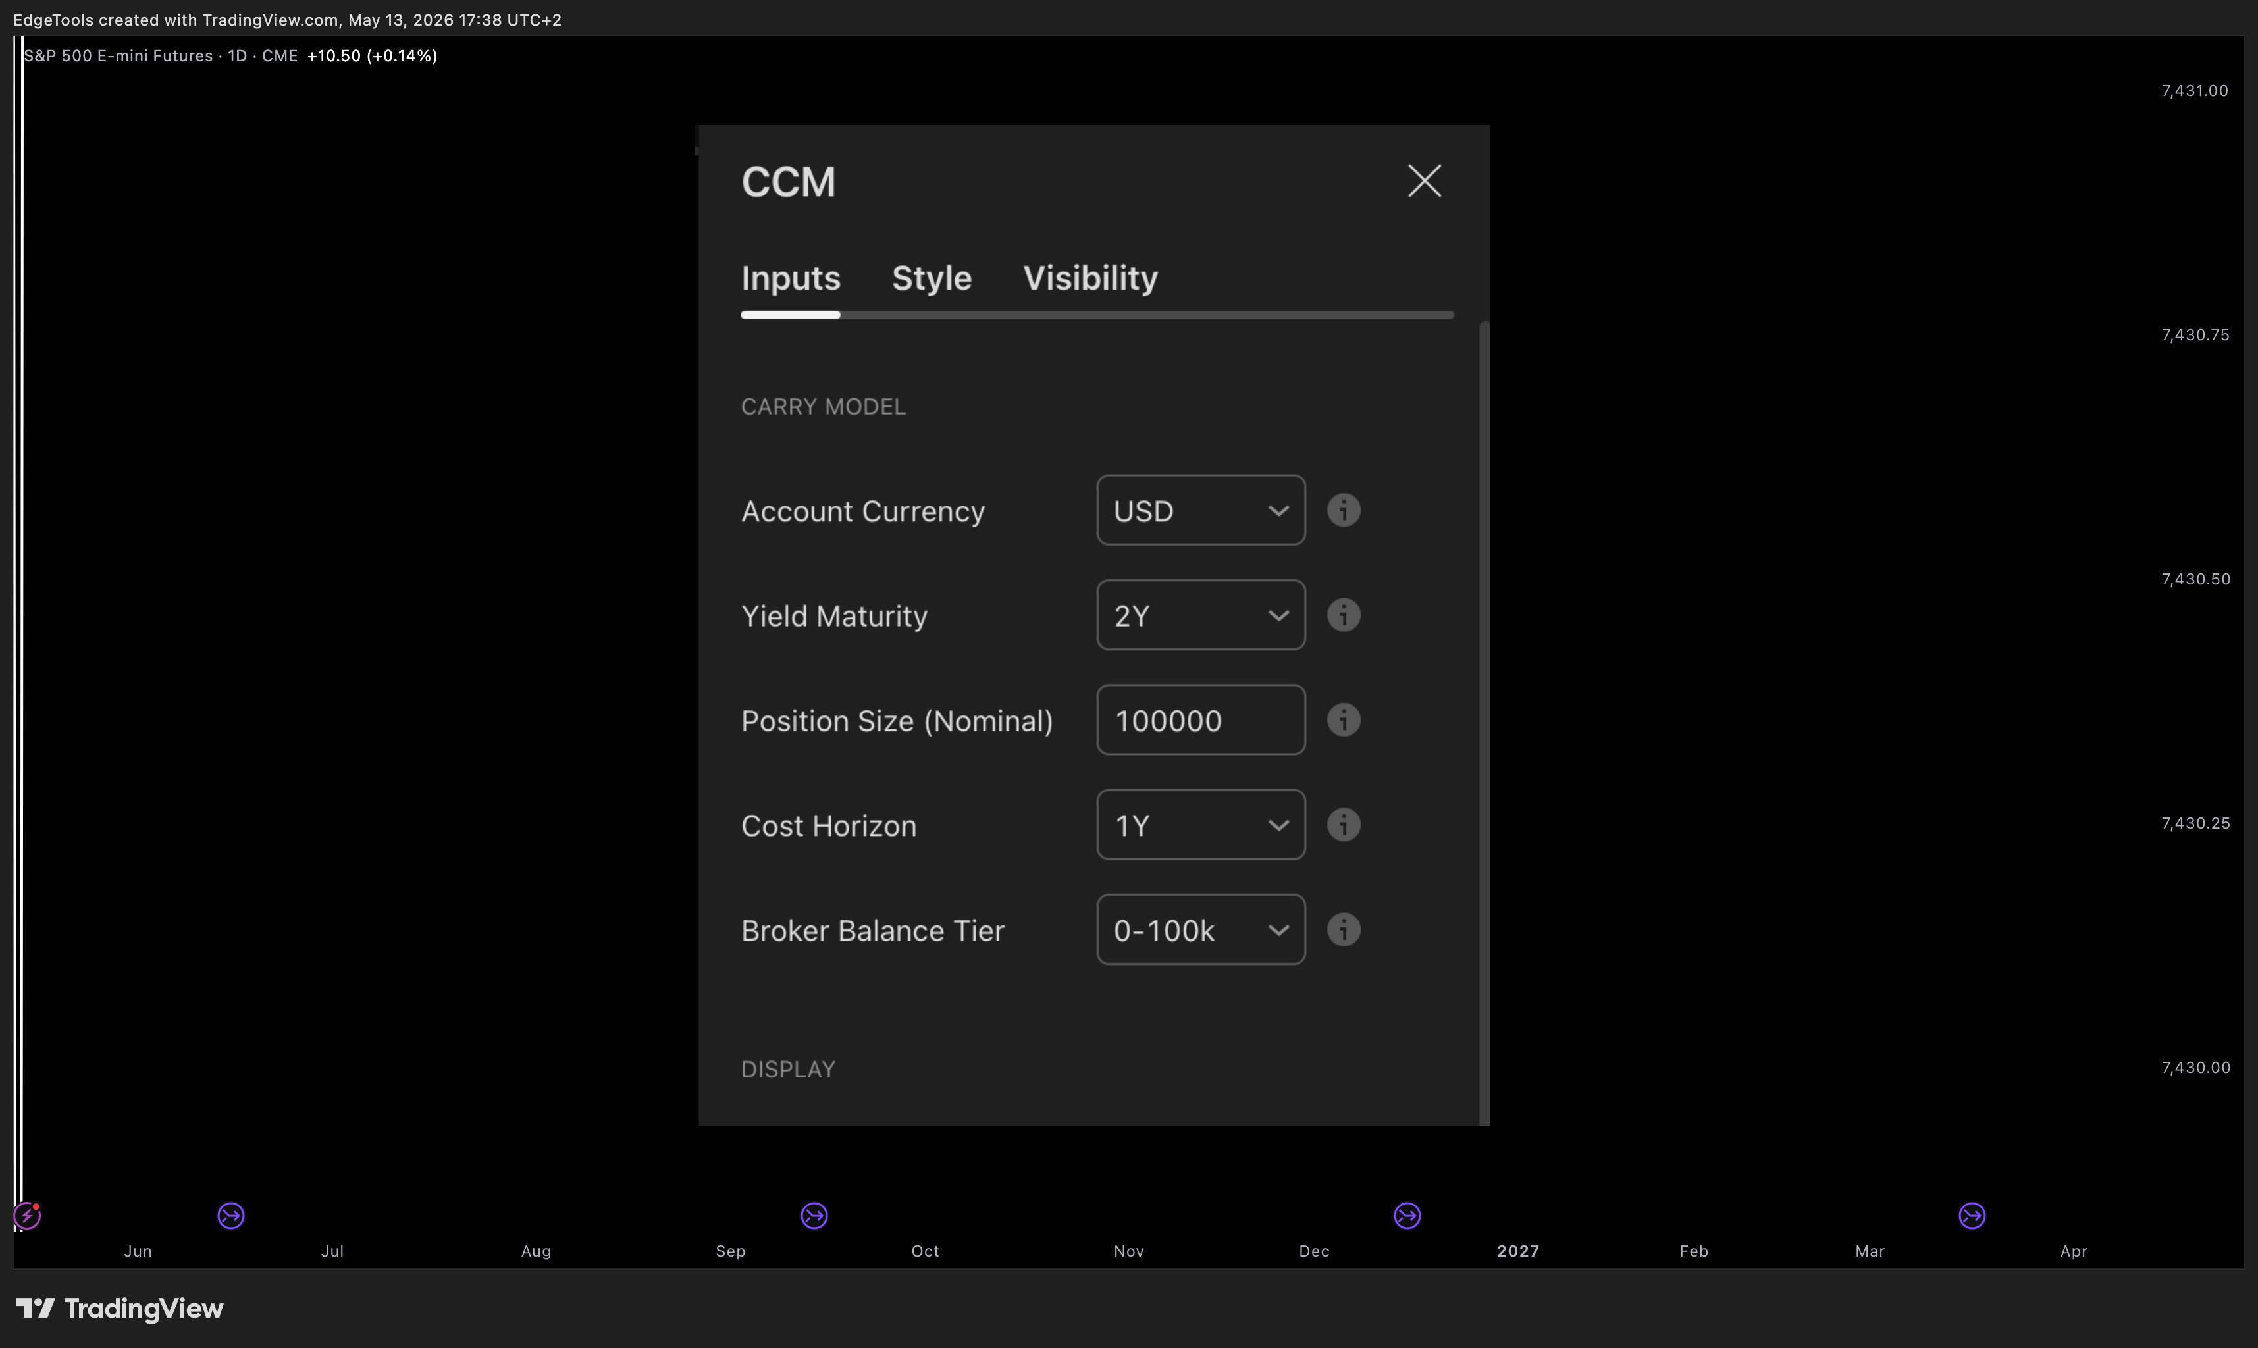Click the lightning event marker near Jun

click(27, 1216)
